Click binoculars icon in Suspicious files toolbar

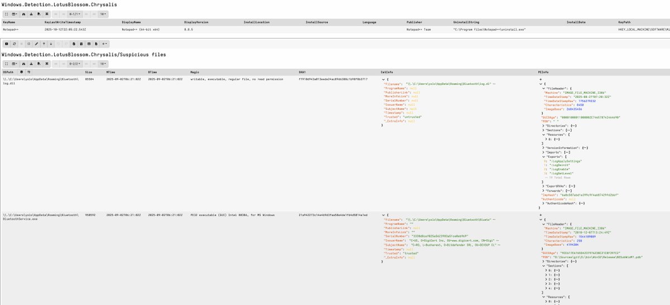(23, 64)
